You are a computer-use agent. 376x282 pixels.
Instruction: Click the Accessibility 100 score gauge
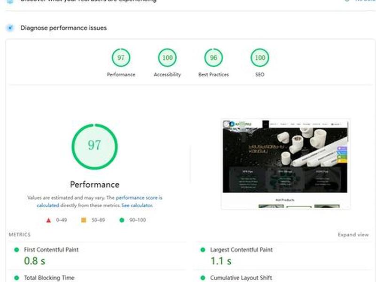[167, 57]
